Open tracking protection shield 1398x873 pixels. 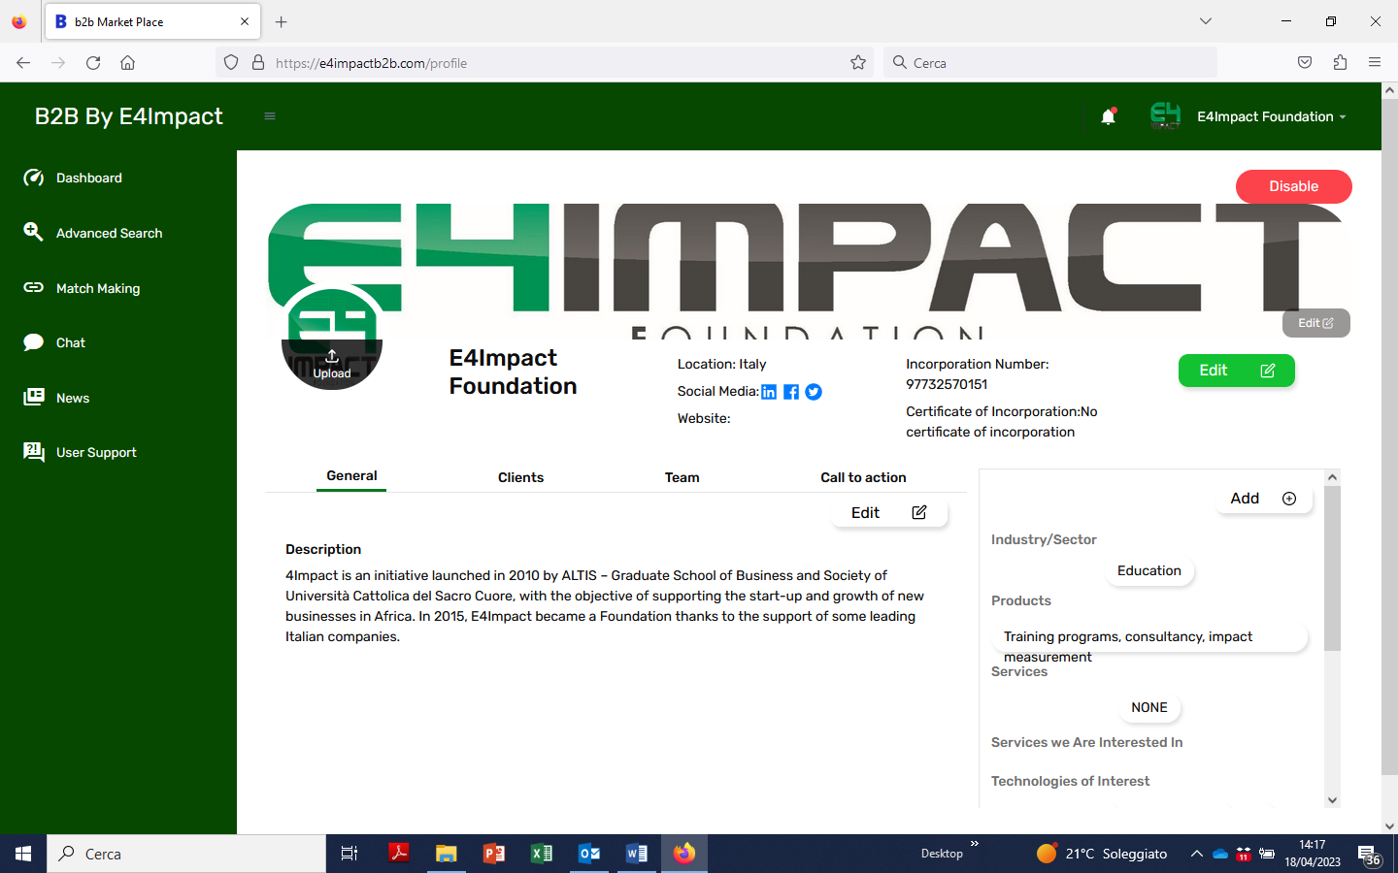pyautogui.click(x=231, y=63)
